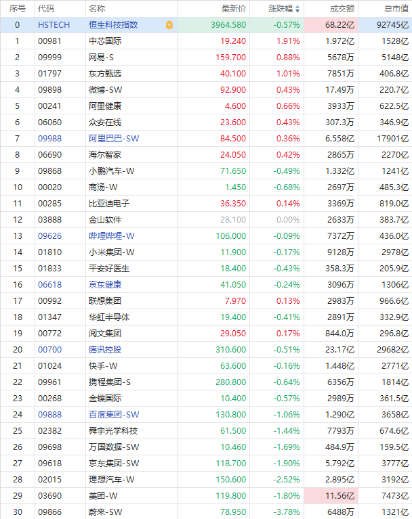
Task: Open 腾讯控股 stock link
Action: pyautogui.click(x=105, y=349)
